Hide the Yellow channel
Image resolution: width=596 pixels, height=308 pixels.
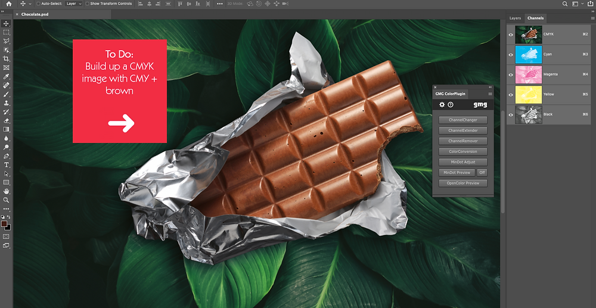[511, 95]
